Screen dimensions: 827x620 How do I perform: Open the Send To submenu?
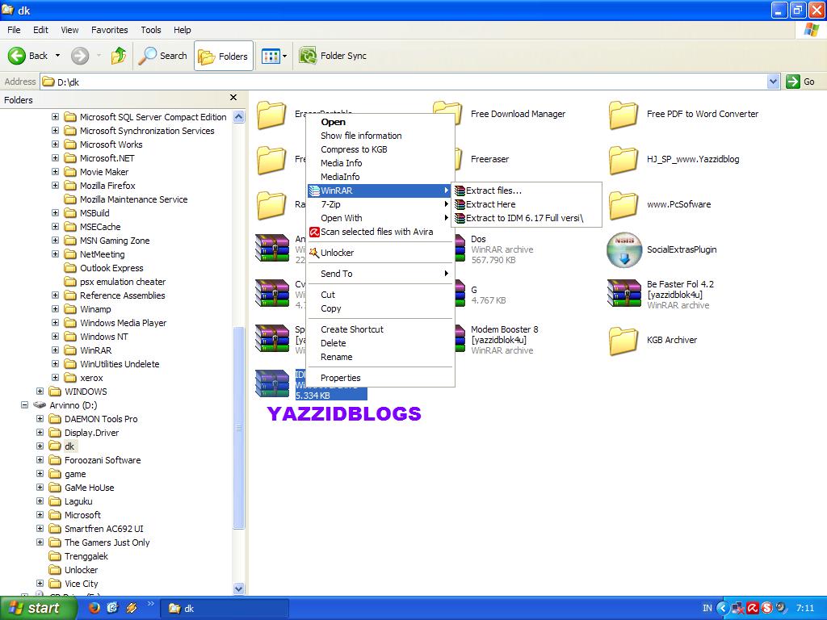click(380, 274)
